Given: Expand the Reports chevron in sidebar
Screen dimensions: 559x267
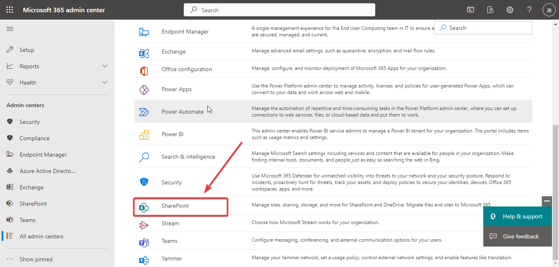Looking at the screenshot, I should 105,66.
